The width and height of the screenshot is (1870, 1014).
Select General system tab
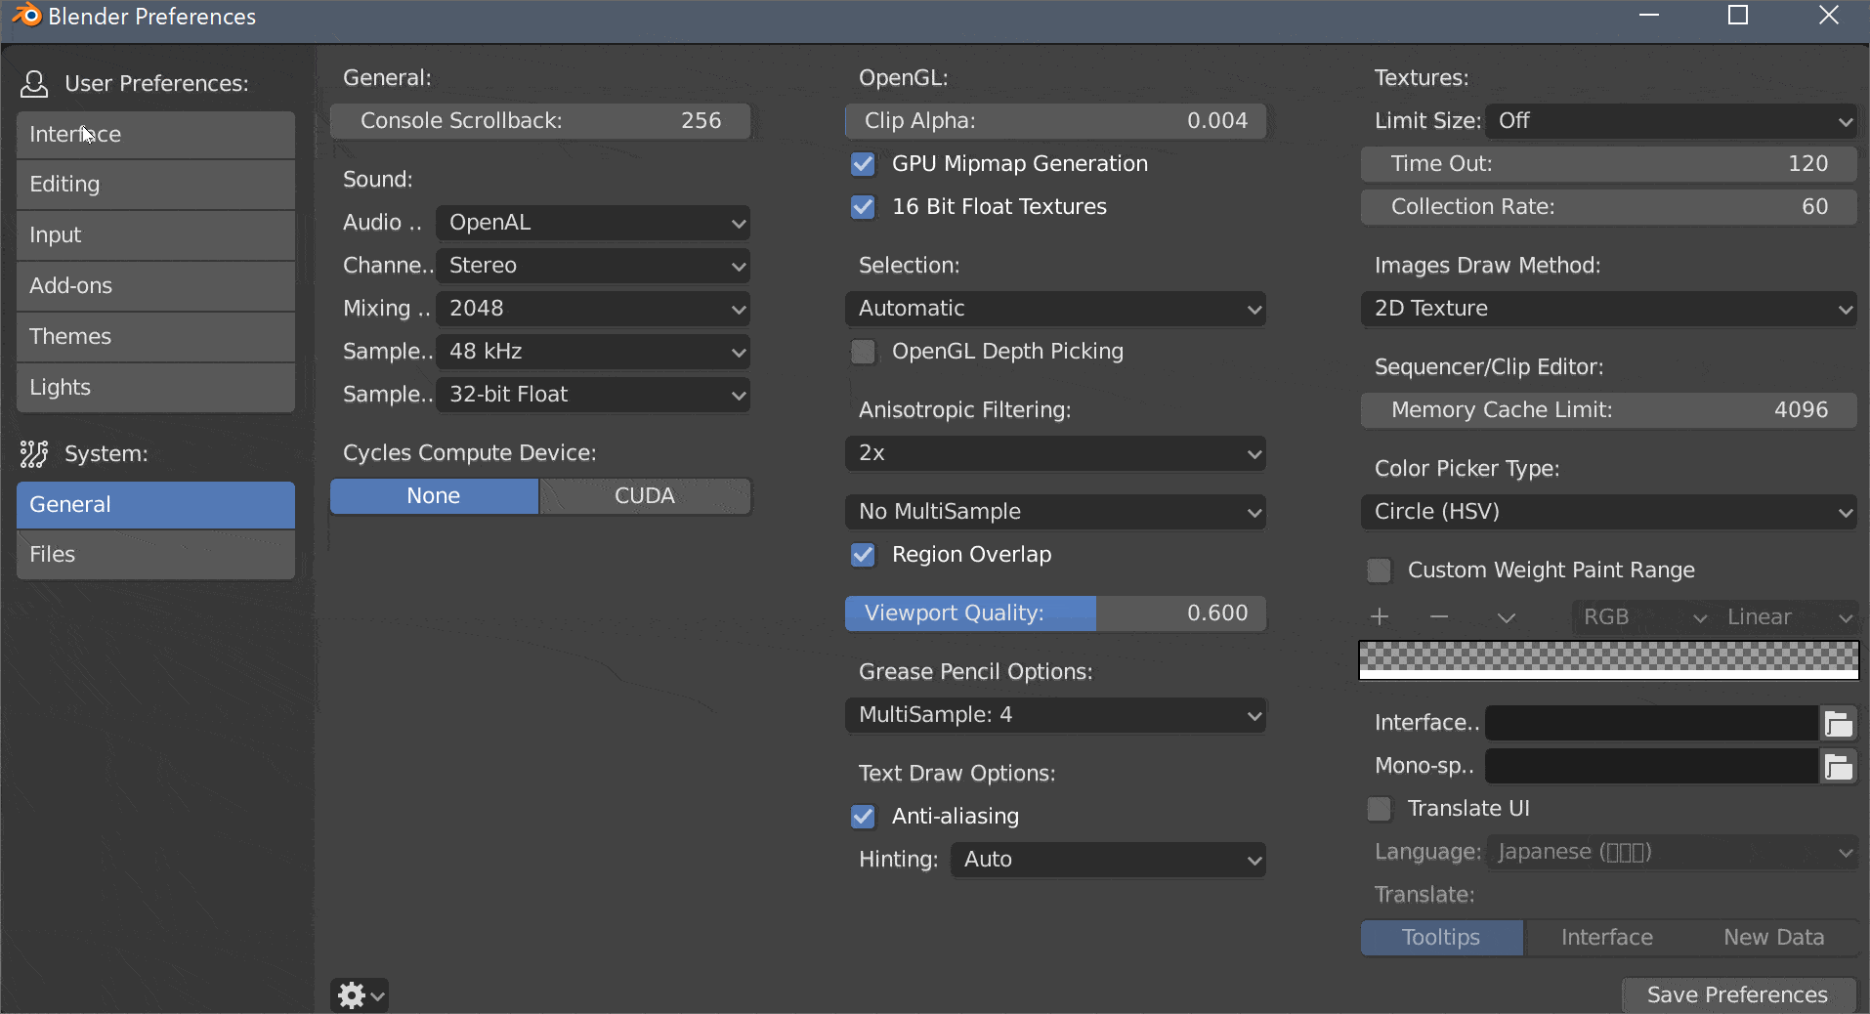155,505
